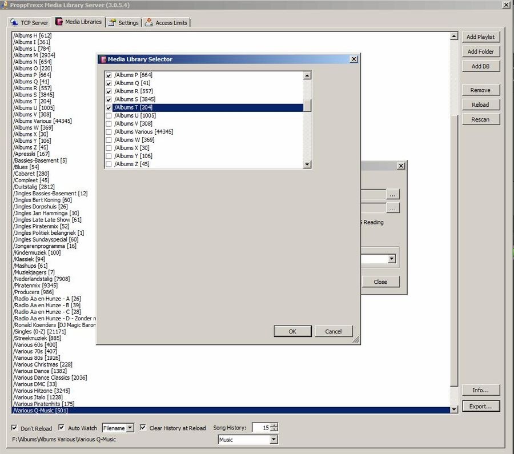
Task: Open the Info... dialog button
Action: (480, 391)
